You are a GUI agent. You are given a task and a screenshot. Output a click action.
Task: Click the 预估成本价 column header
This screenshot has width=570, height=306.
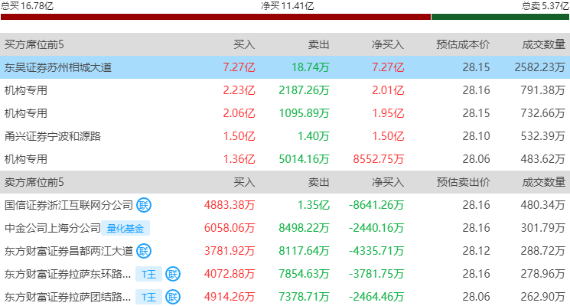[463, 44]
